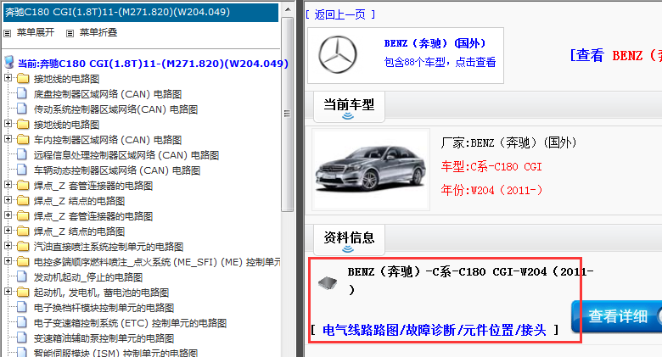Click the 菜单折叠 collapse-menu icon

tap(70, 33)
